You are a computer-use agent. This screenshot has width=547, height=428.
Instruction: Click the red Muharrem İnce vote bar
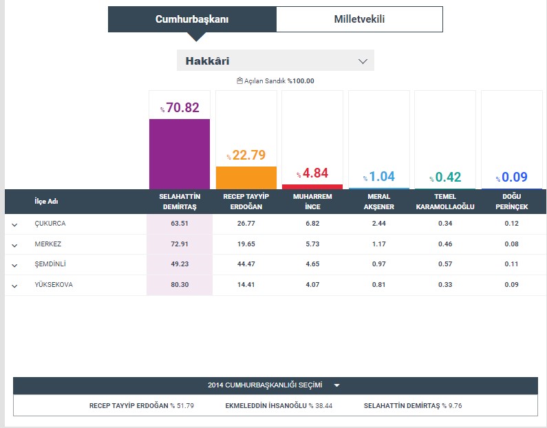(312, 186)
